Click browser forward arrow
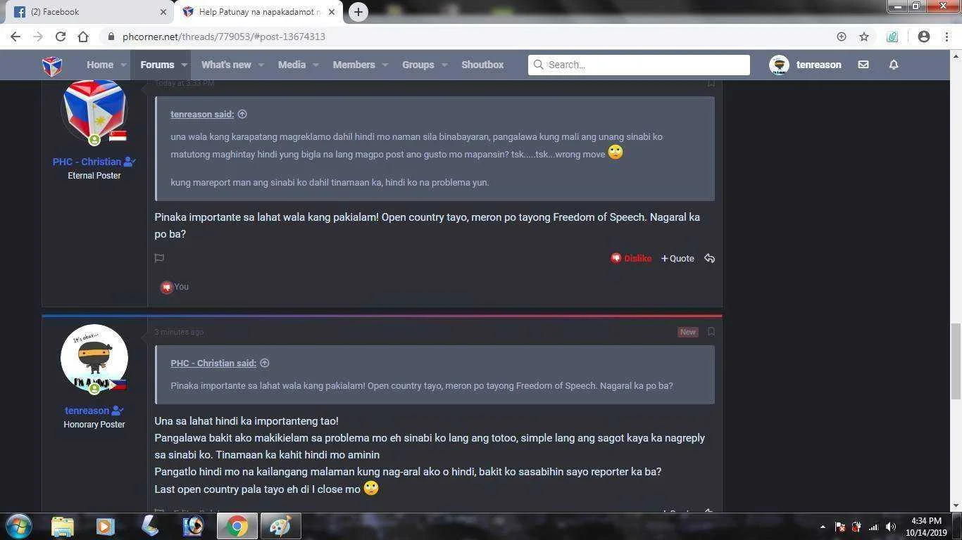The height and width of the screenshot is (540, 962). pyautogui.click(x=38, y=37)
